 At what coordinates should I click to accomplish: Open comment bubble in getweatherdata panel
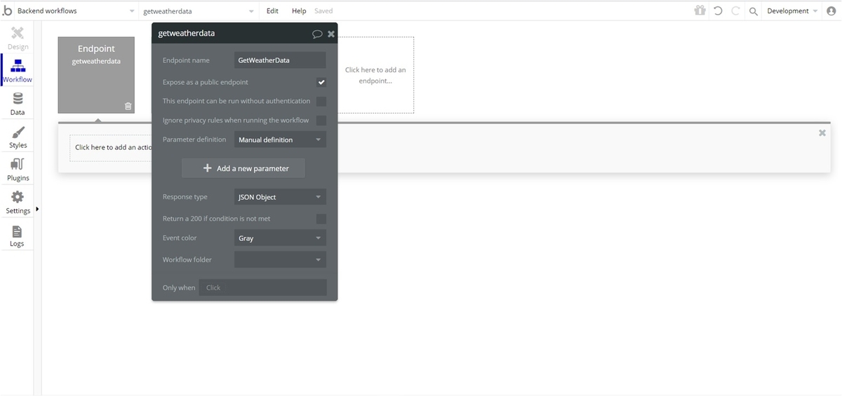(317, 34)
